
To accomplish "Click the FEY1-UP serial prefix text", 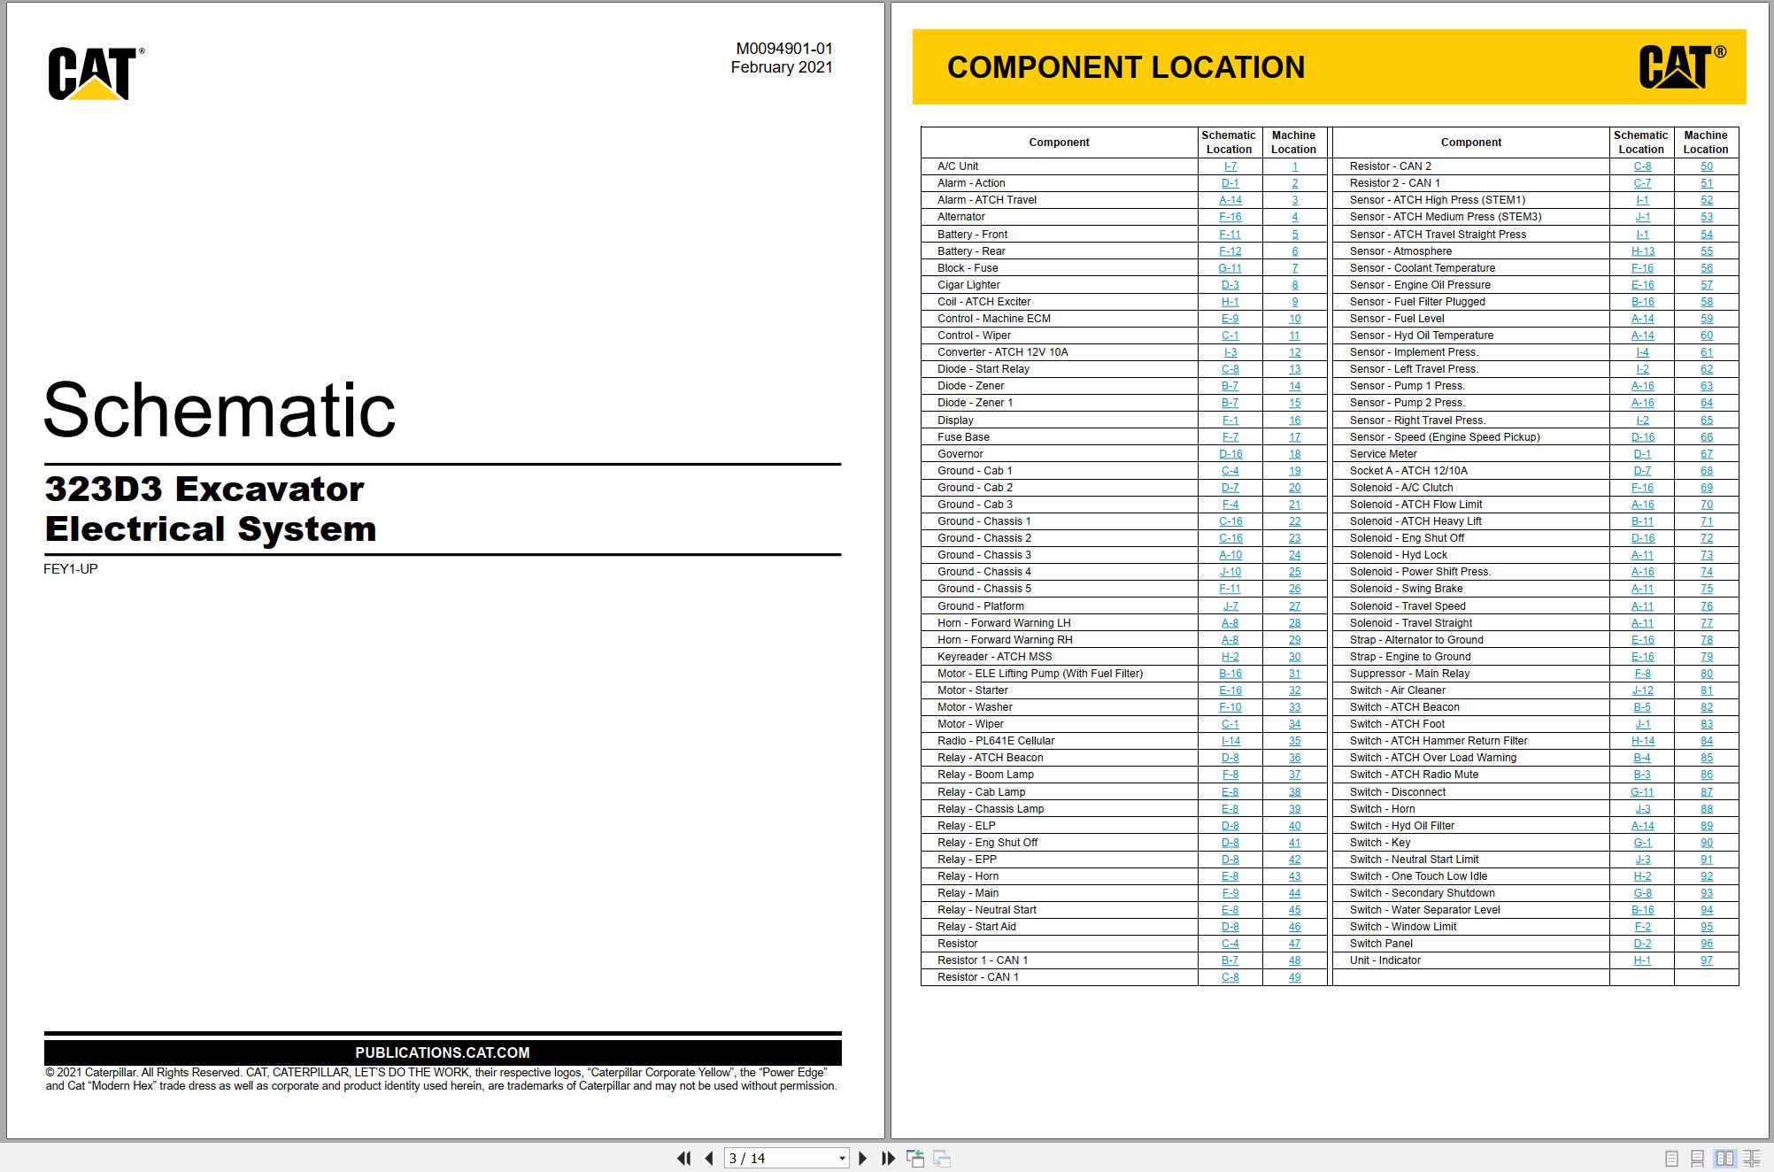I will (71, 569).
